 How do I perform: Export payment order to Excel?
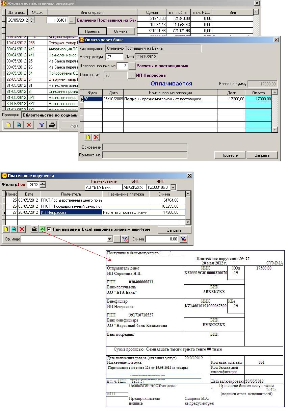(x=42, y=229)
